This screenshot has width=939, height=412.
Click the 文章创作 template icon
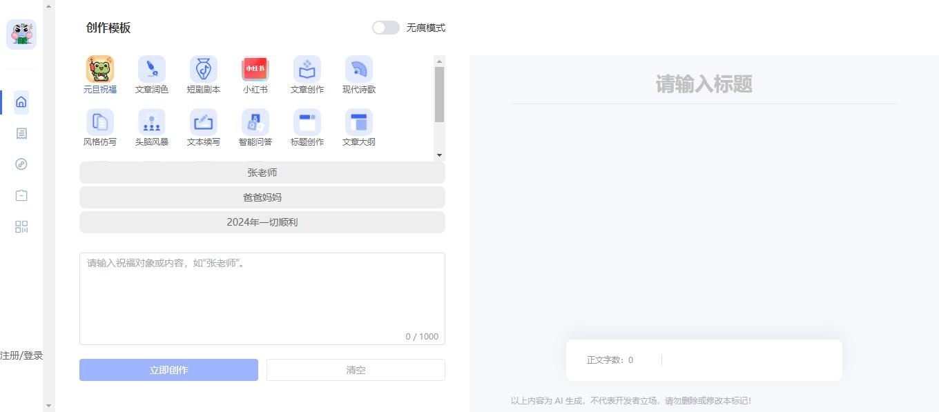307,69
